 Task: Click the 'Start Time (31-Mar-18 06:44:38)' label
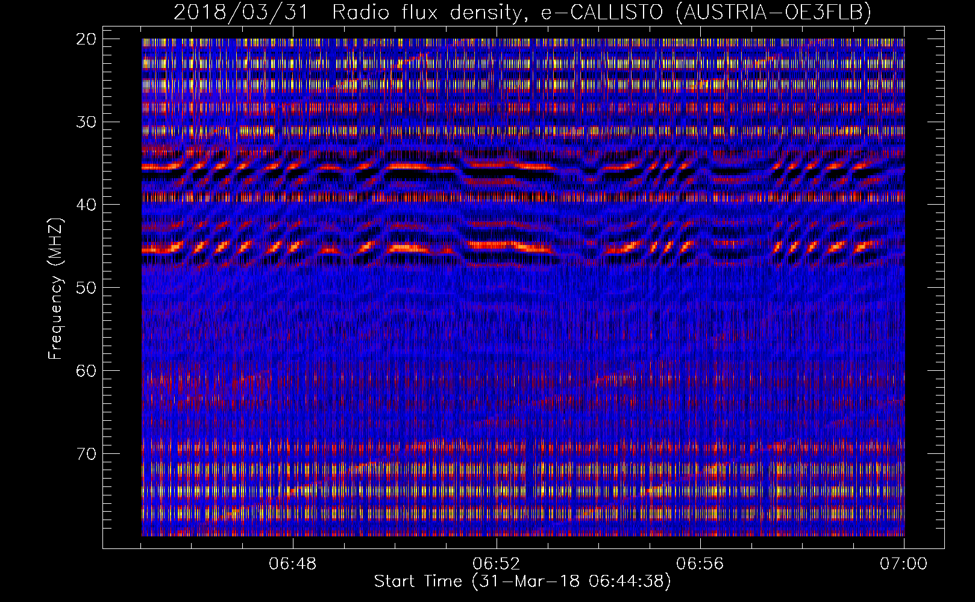522,582
